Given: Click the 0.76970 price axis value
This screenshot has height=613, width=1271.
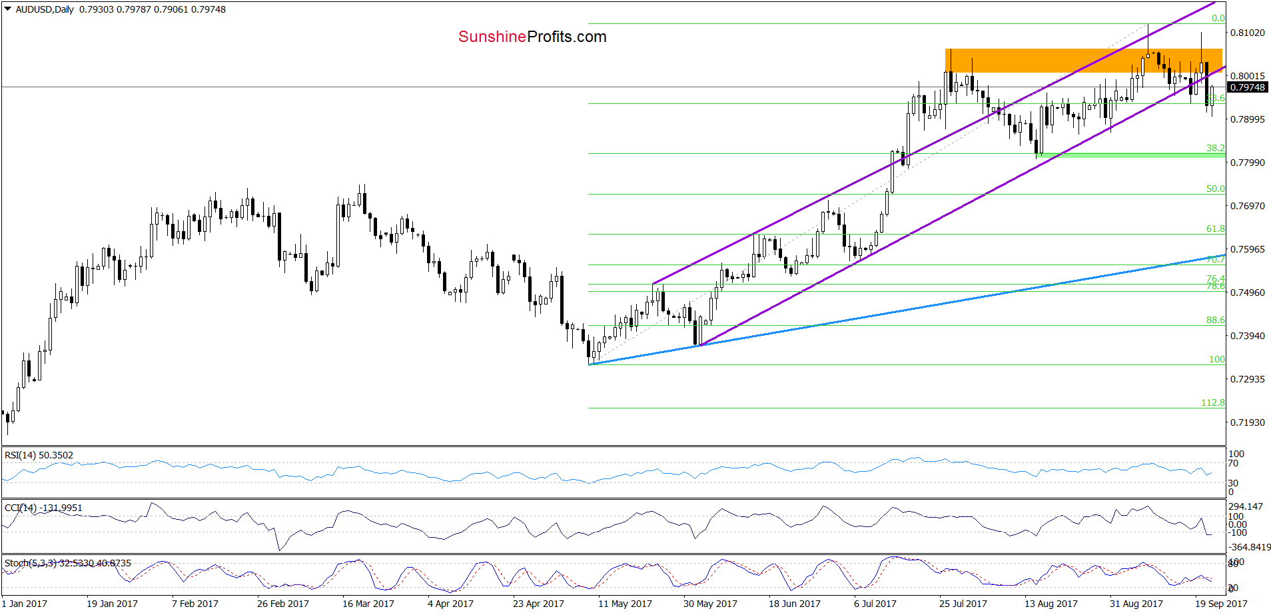Looking at the screenshot, I should 1247,206.
